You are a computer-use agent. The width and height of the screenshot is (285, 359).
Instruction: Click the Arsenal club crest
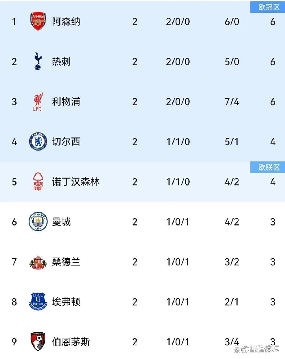pos(38,21)
